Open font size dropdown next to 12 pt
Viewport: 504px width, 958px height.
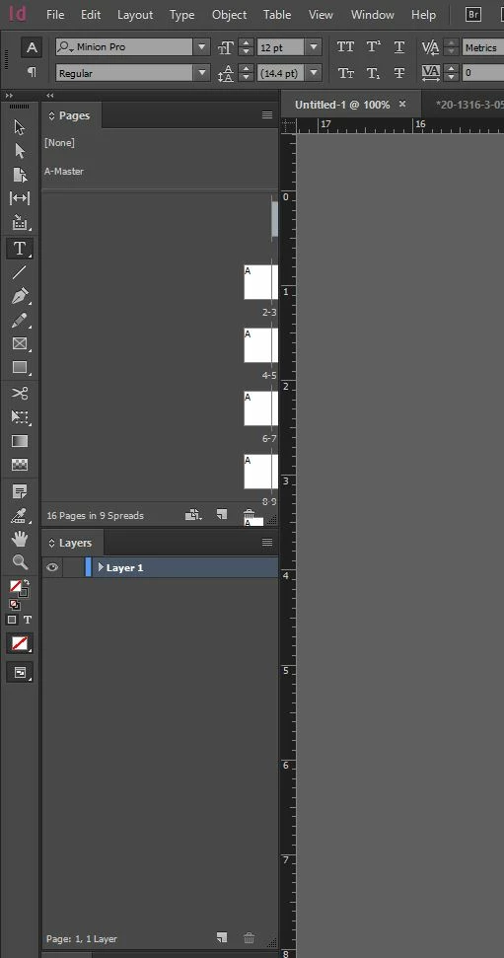314,47
